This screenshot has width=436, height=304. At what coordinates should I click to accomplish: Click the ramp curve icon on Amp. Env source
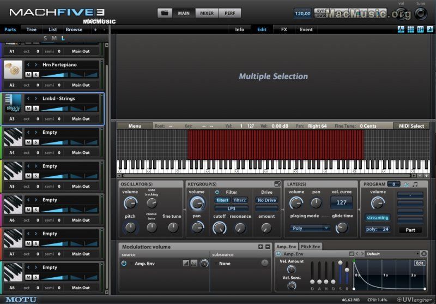(186, 263)
